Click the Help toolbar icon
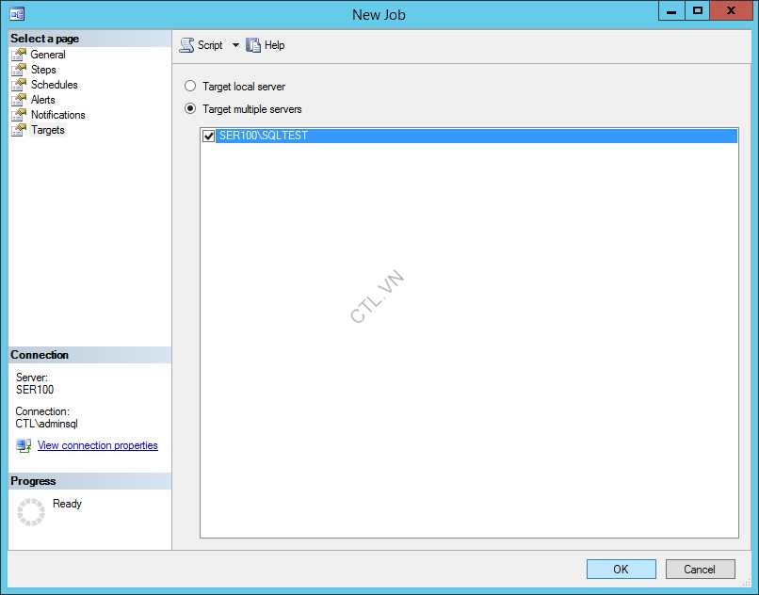The height and width of the screenshot is (595, 759). coord(253,45)
